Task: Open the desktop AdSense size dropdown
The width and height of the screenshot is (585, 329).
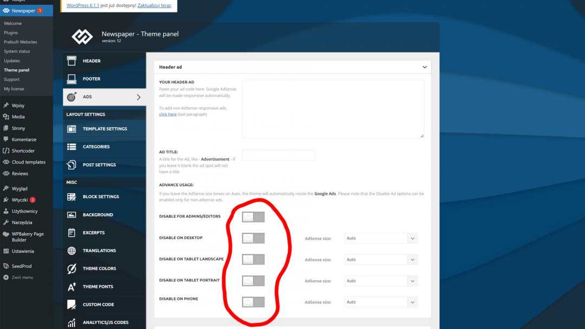Action: pyautogui.click(x=381, y=238)
